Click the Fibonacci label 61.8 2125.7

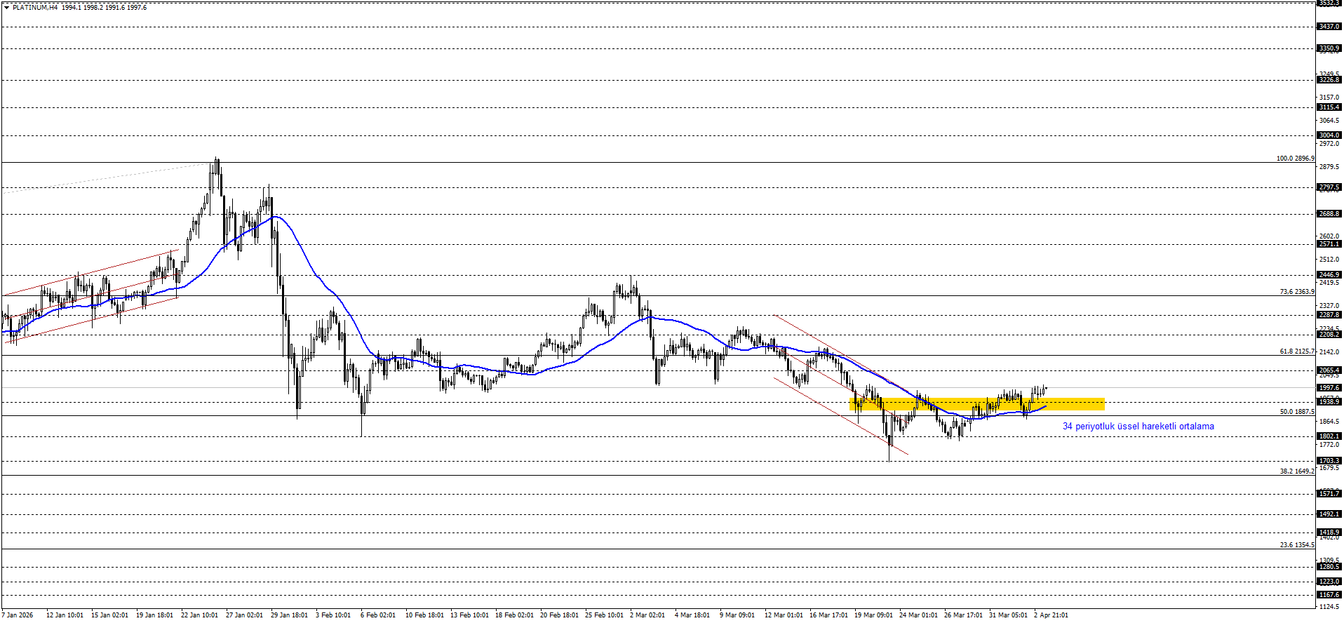coord(1296,351)
